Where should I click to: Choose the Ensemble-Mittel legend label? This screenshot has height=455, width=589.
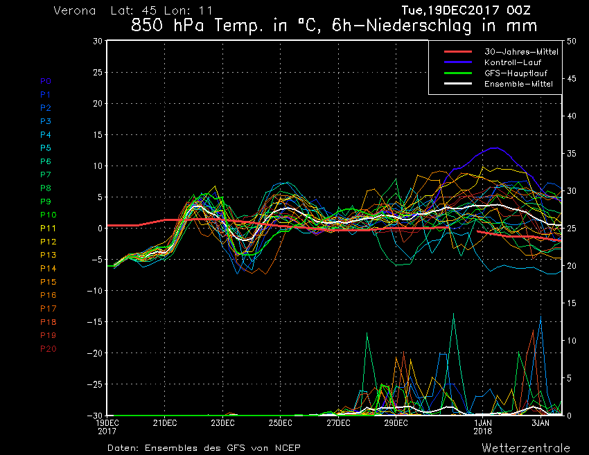coord(518,84)
